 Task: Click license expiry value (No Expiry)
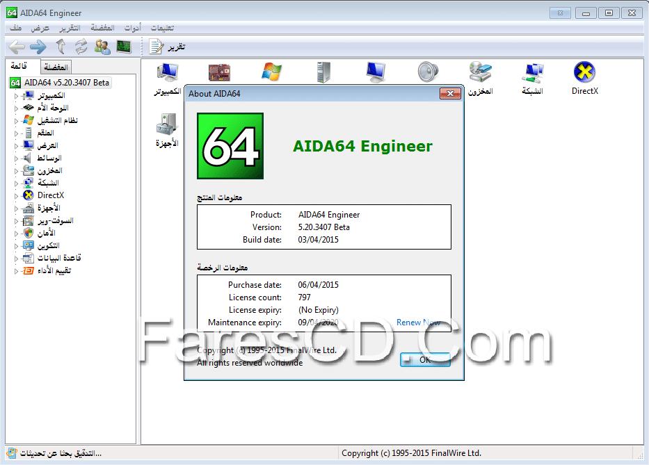tap(319, 310)
